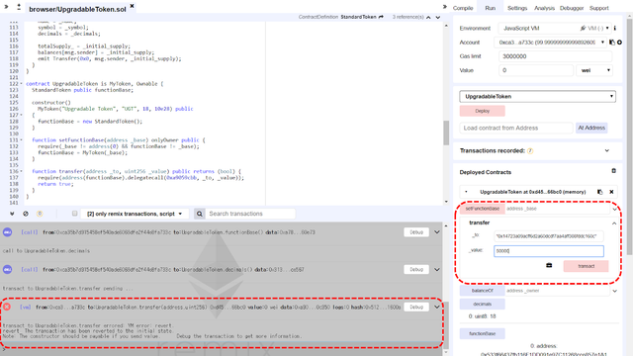Expand the decimals call log entry
Image resolution: width=633 pixels, height=356 pixels.
pos(437,270)
